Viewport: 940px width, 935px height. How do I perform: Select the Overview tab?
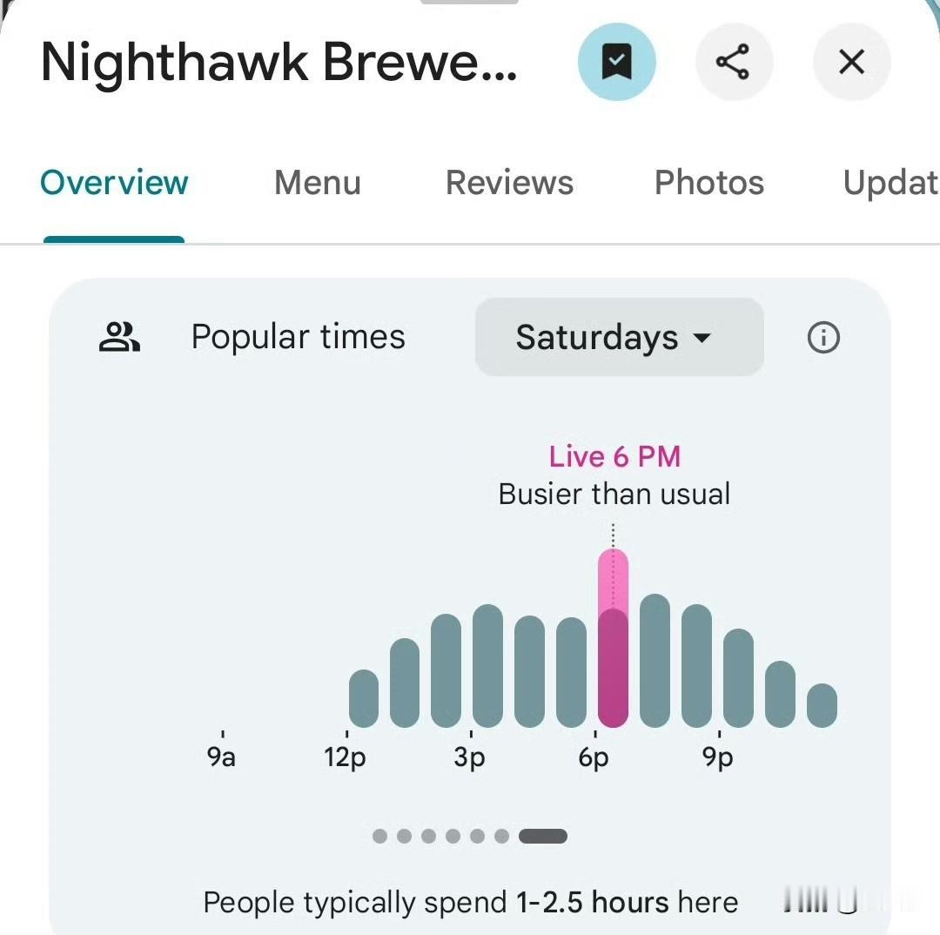tap(114, 183)
